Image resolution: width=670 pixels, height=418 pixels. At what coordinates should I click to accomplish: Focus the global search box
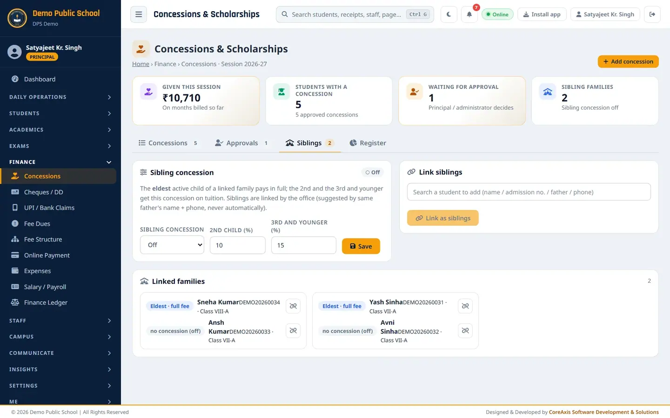[355, 14]
